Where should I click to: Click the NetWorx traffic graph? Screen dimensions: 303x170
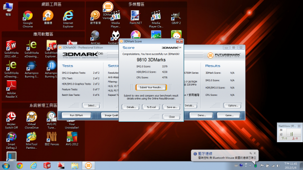(x=294, y=133)
